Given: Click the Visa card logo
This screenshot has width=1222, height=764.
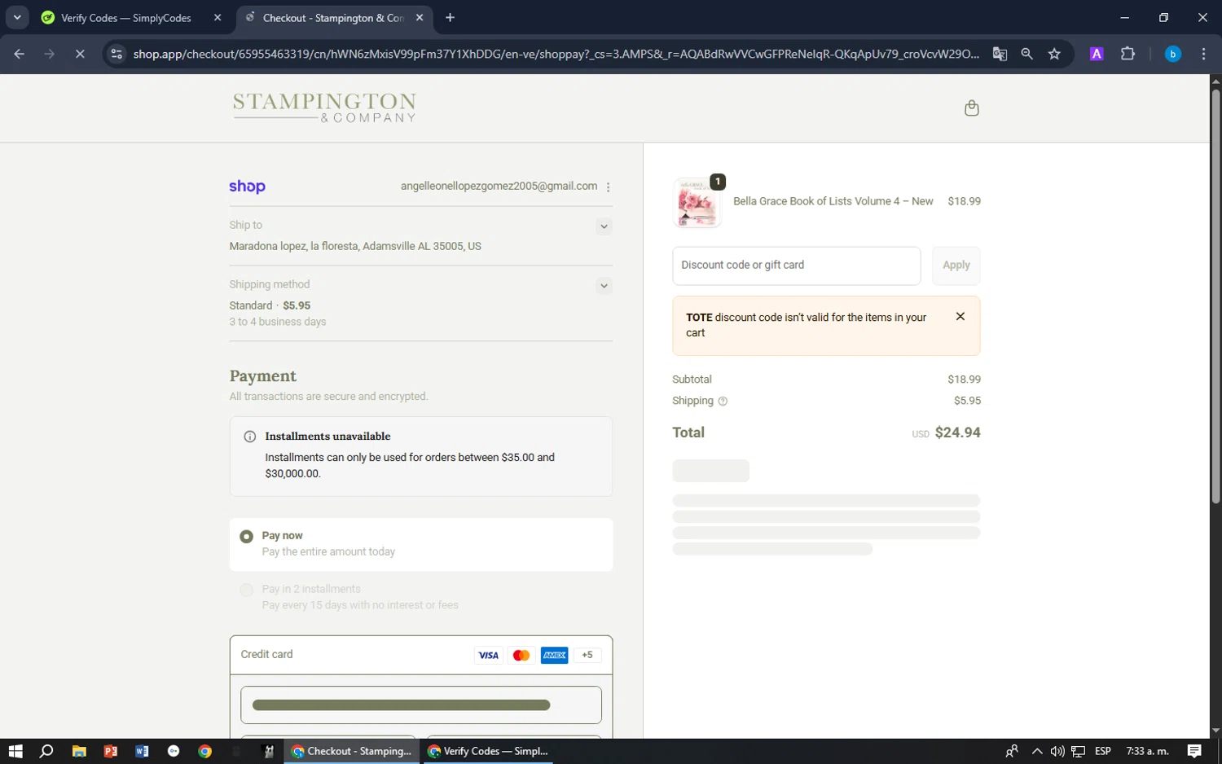Looking at the screenshot, I should click(x=488, y=655).
